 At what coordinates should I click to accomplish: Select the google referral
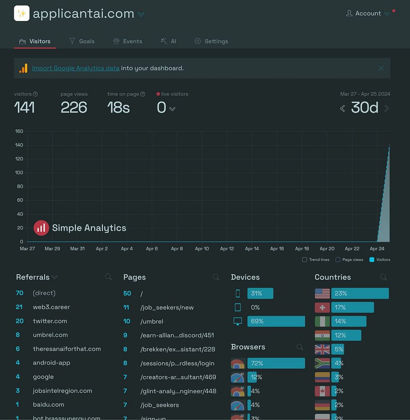click(64, 377)
